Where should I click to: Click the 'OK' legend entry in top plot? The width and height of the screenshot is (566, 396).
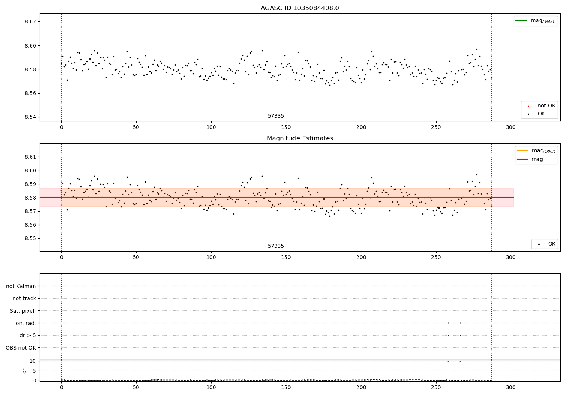(x=537, y=114)
